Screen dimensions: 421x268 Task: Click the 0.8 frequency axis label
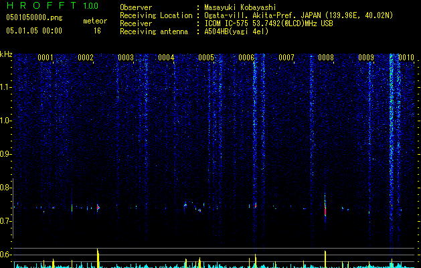click(5, 188)
